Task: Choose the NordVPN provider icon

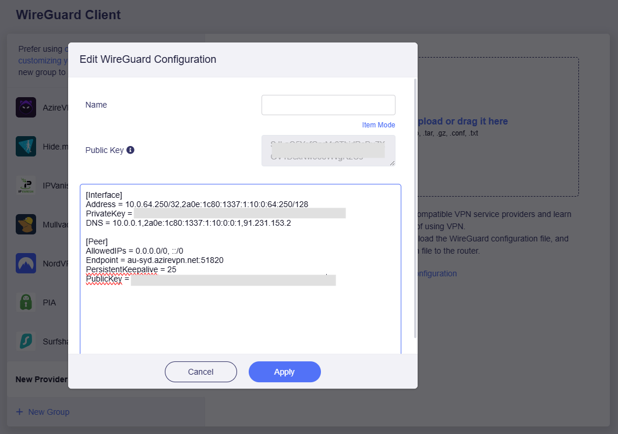Action: pyautogui.click(x=26, y=263)
